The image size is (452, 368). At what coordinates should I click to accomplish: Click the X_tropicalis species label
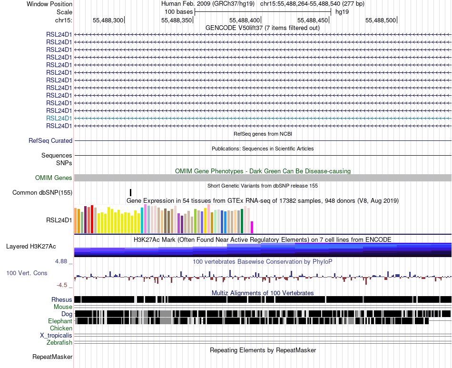pos(56,336)
